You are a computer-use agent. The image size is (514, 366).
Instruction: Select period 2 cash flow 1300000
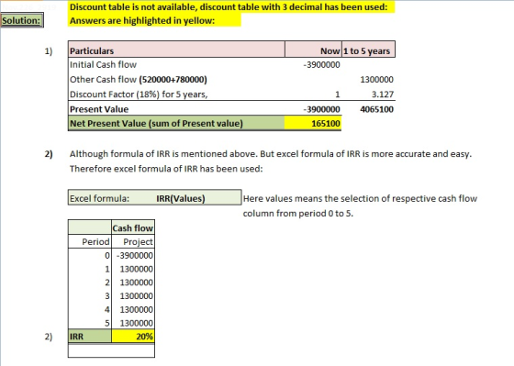(133, 283)
